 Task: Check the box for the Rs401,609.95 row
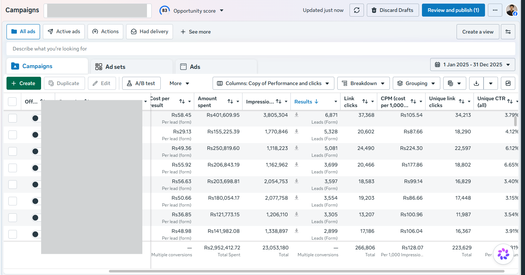(13, 118)
